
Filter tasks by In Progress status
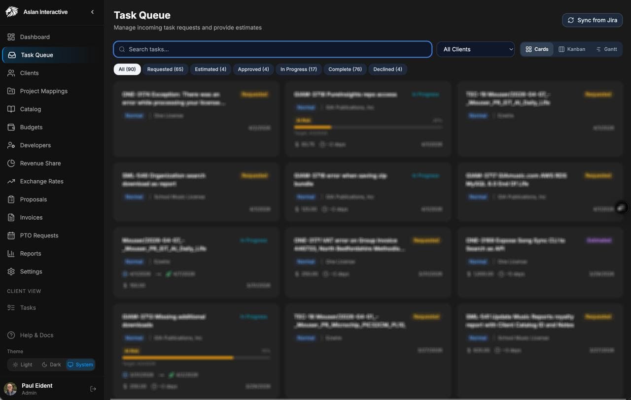299,69
